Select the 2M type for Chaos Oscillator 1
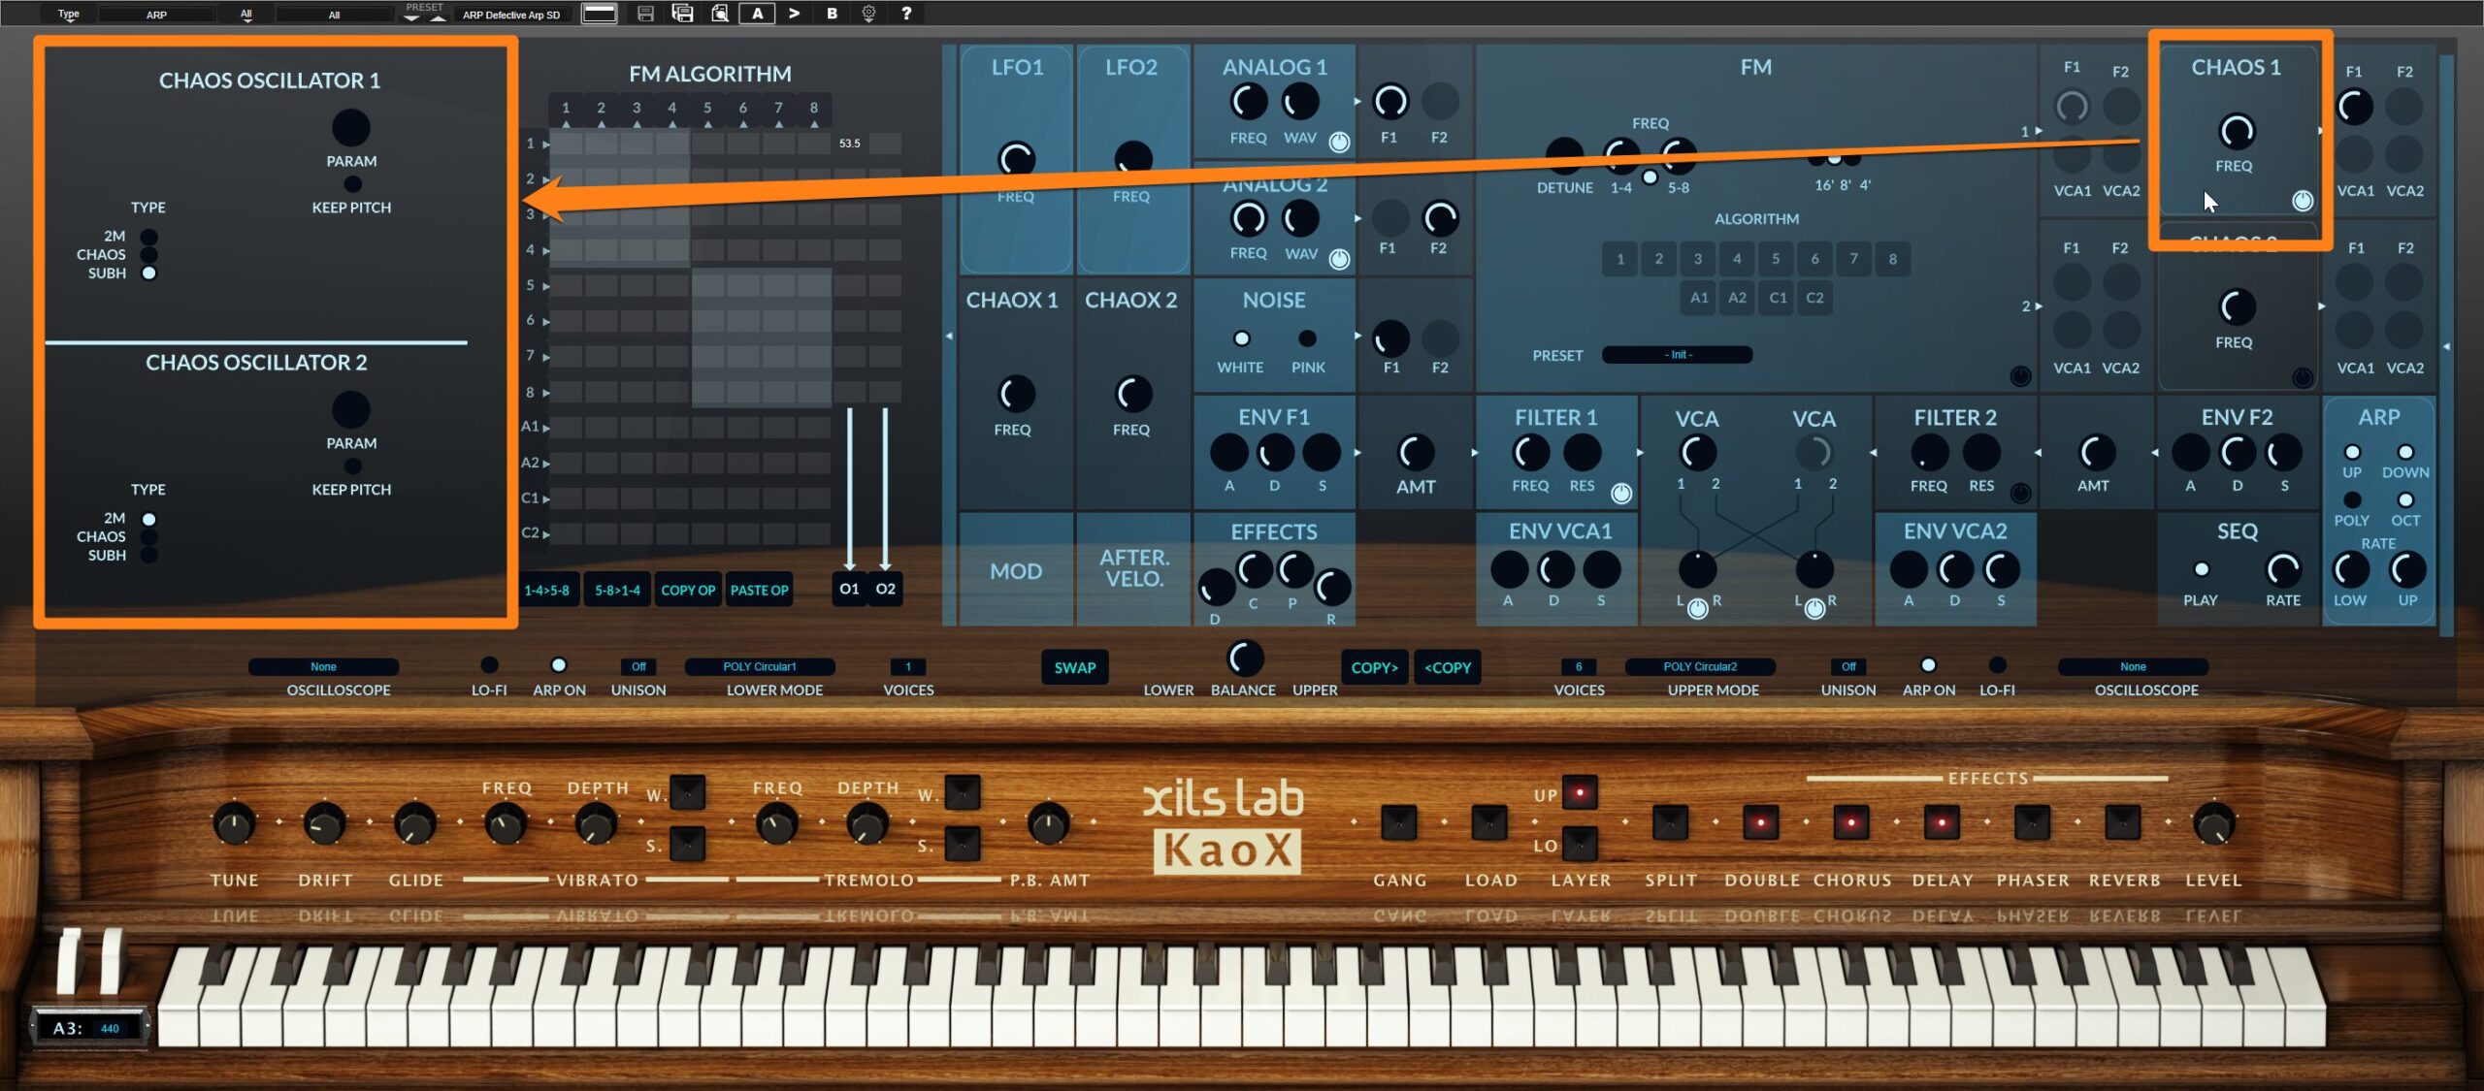The width and height of the screenshot is (2484, 1091). [149, 237]
